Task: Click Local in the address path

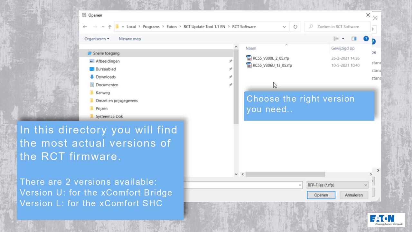Action: pos(131,27)
